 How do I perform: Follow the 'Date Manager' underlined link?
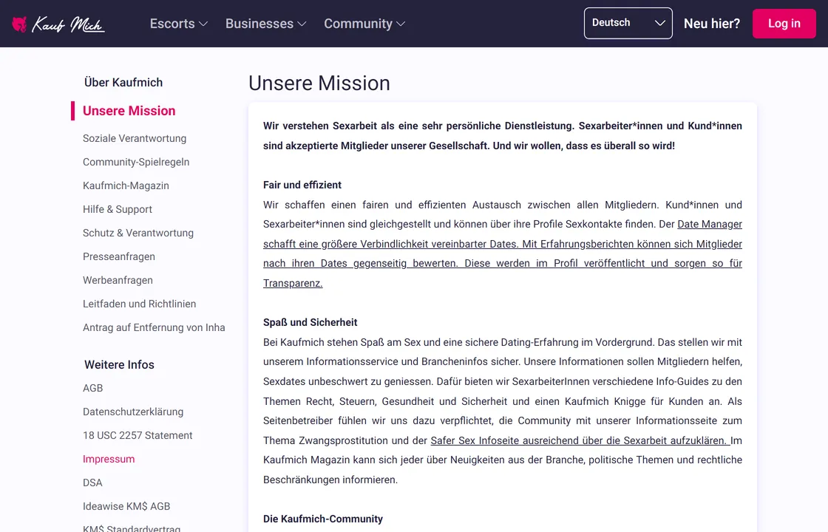click(710, 225)
